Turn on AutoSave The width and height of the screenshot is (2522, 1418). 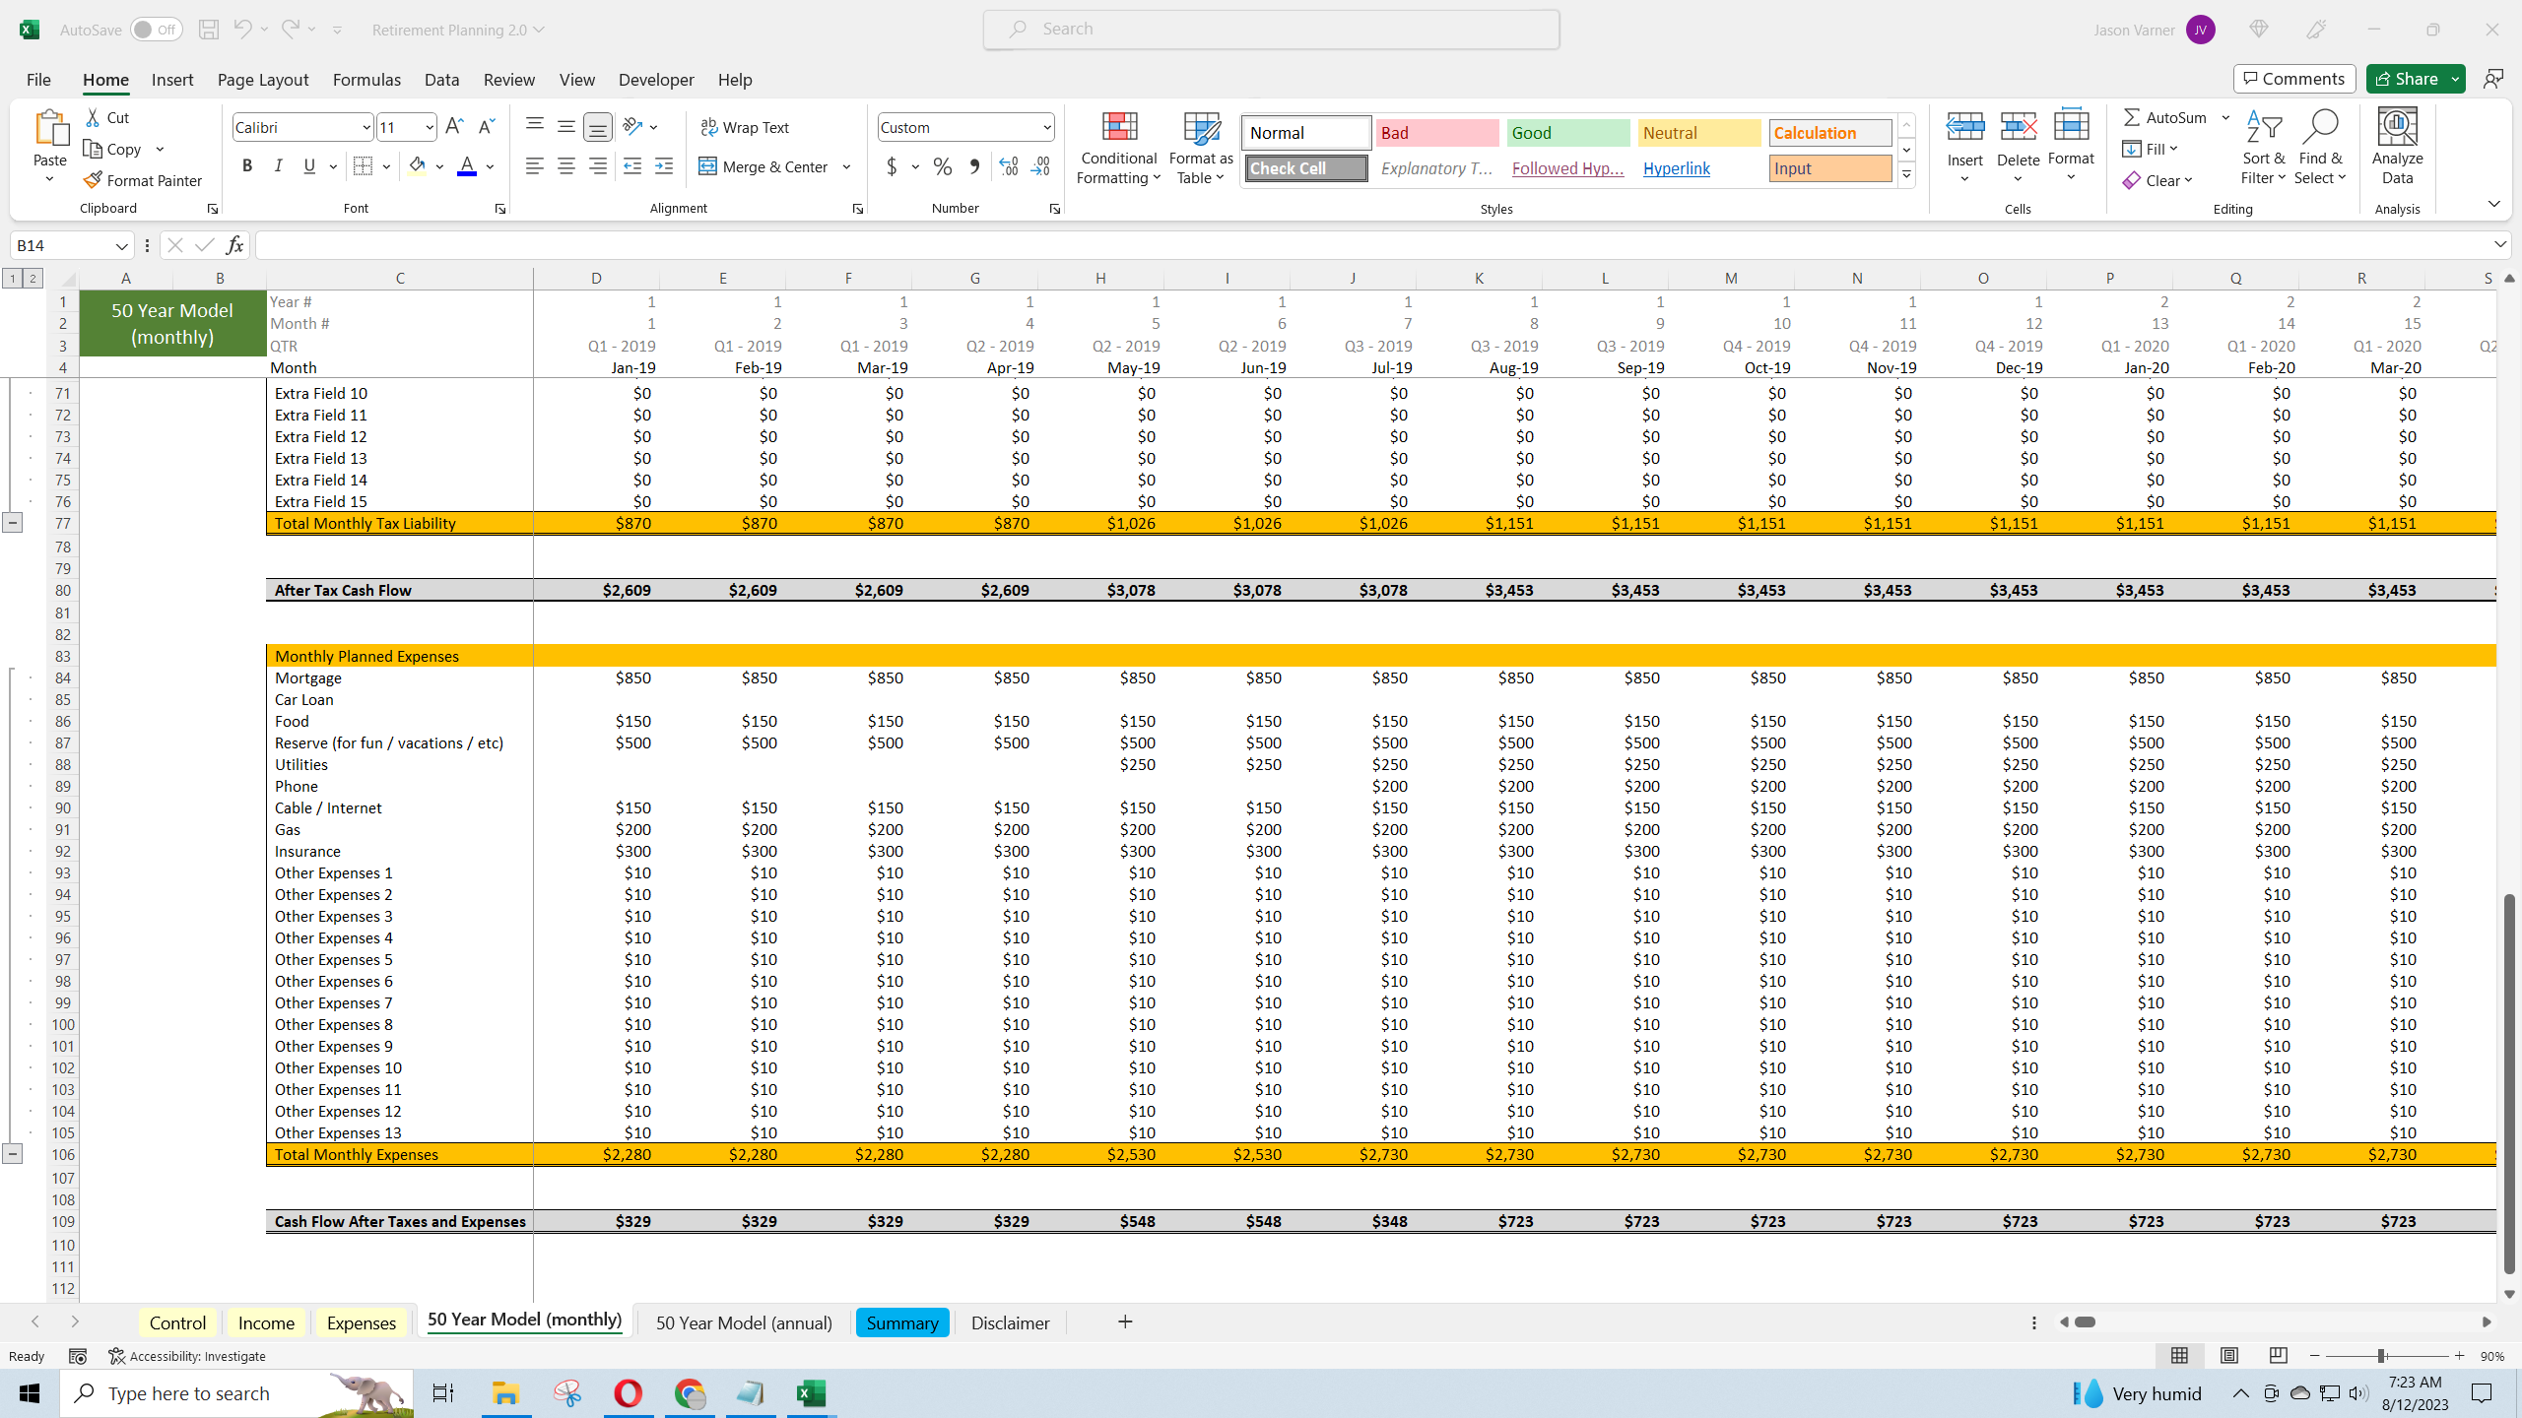coord(156,29)
